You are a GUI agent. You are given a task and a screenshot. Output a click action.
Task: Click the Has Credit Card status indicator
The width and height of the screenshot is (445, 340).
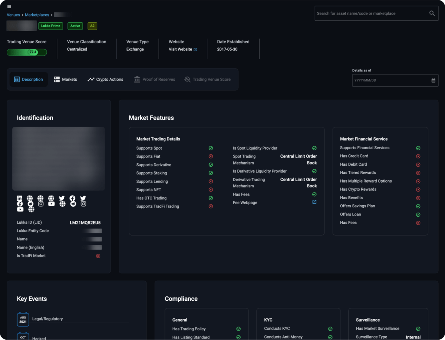(x=418, y=156)
